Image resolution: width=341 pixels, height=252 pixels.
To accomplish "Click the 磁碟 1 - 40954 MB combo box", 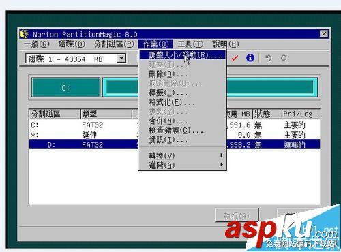I will click(76, 59).
